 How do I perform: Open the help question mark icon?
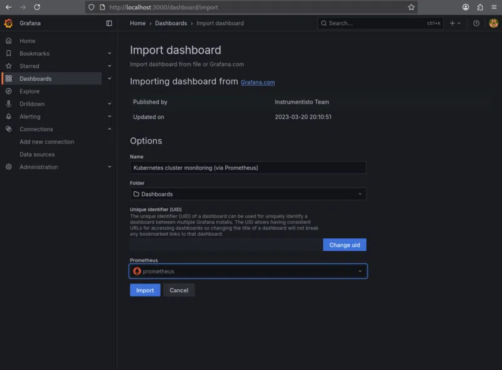(x=476, y=23)
